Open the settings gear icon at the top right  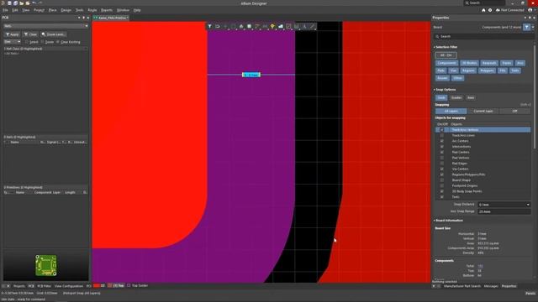tap(490, 10)
